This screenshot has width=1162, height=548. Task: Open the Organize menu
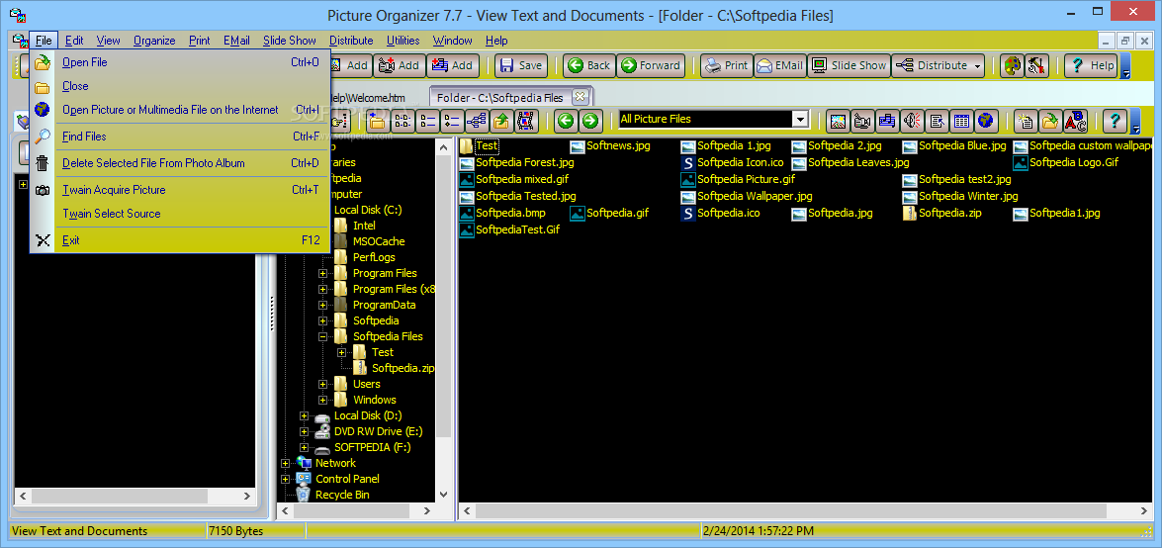coord(154,41)
